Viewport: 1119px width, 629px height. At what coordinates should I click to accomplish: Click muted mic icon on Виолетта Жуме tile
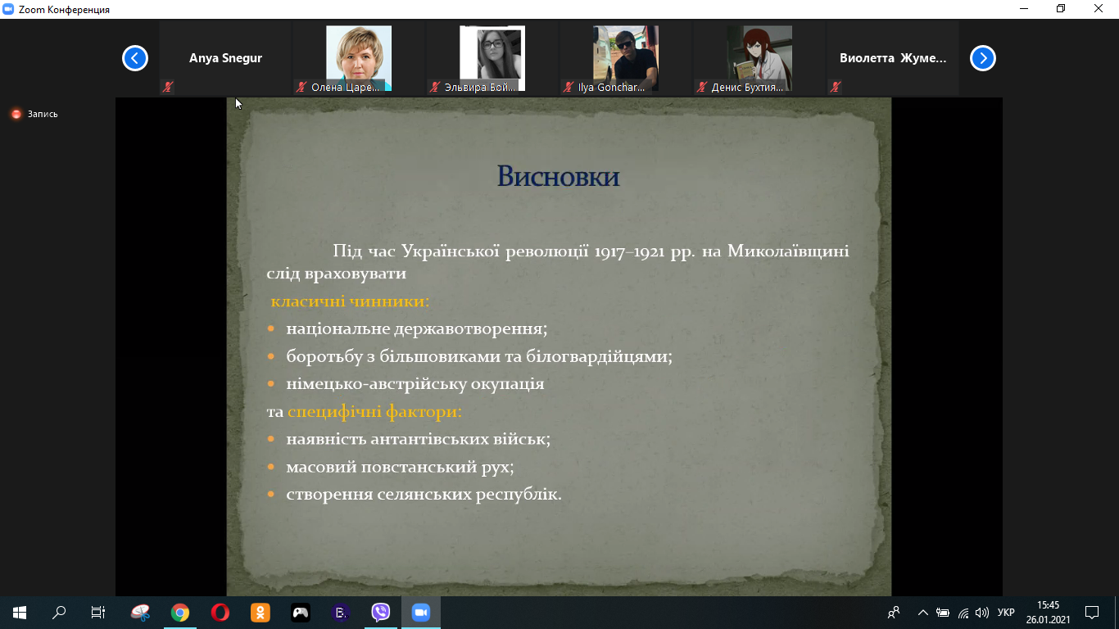click(836, 86)
